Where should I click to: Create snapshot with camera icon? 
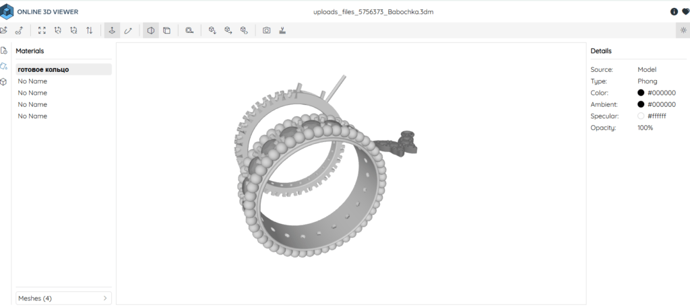point(267,30)
